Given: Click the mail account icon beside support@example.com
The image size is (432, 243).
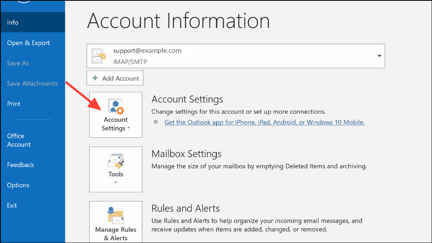Looking at the screenshot, I should tap(99, 56).
